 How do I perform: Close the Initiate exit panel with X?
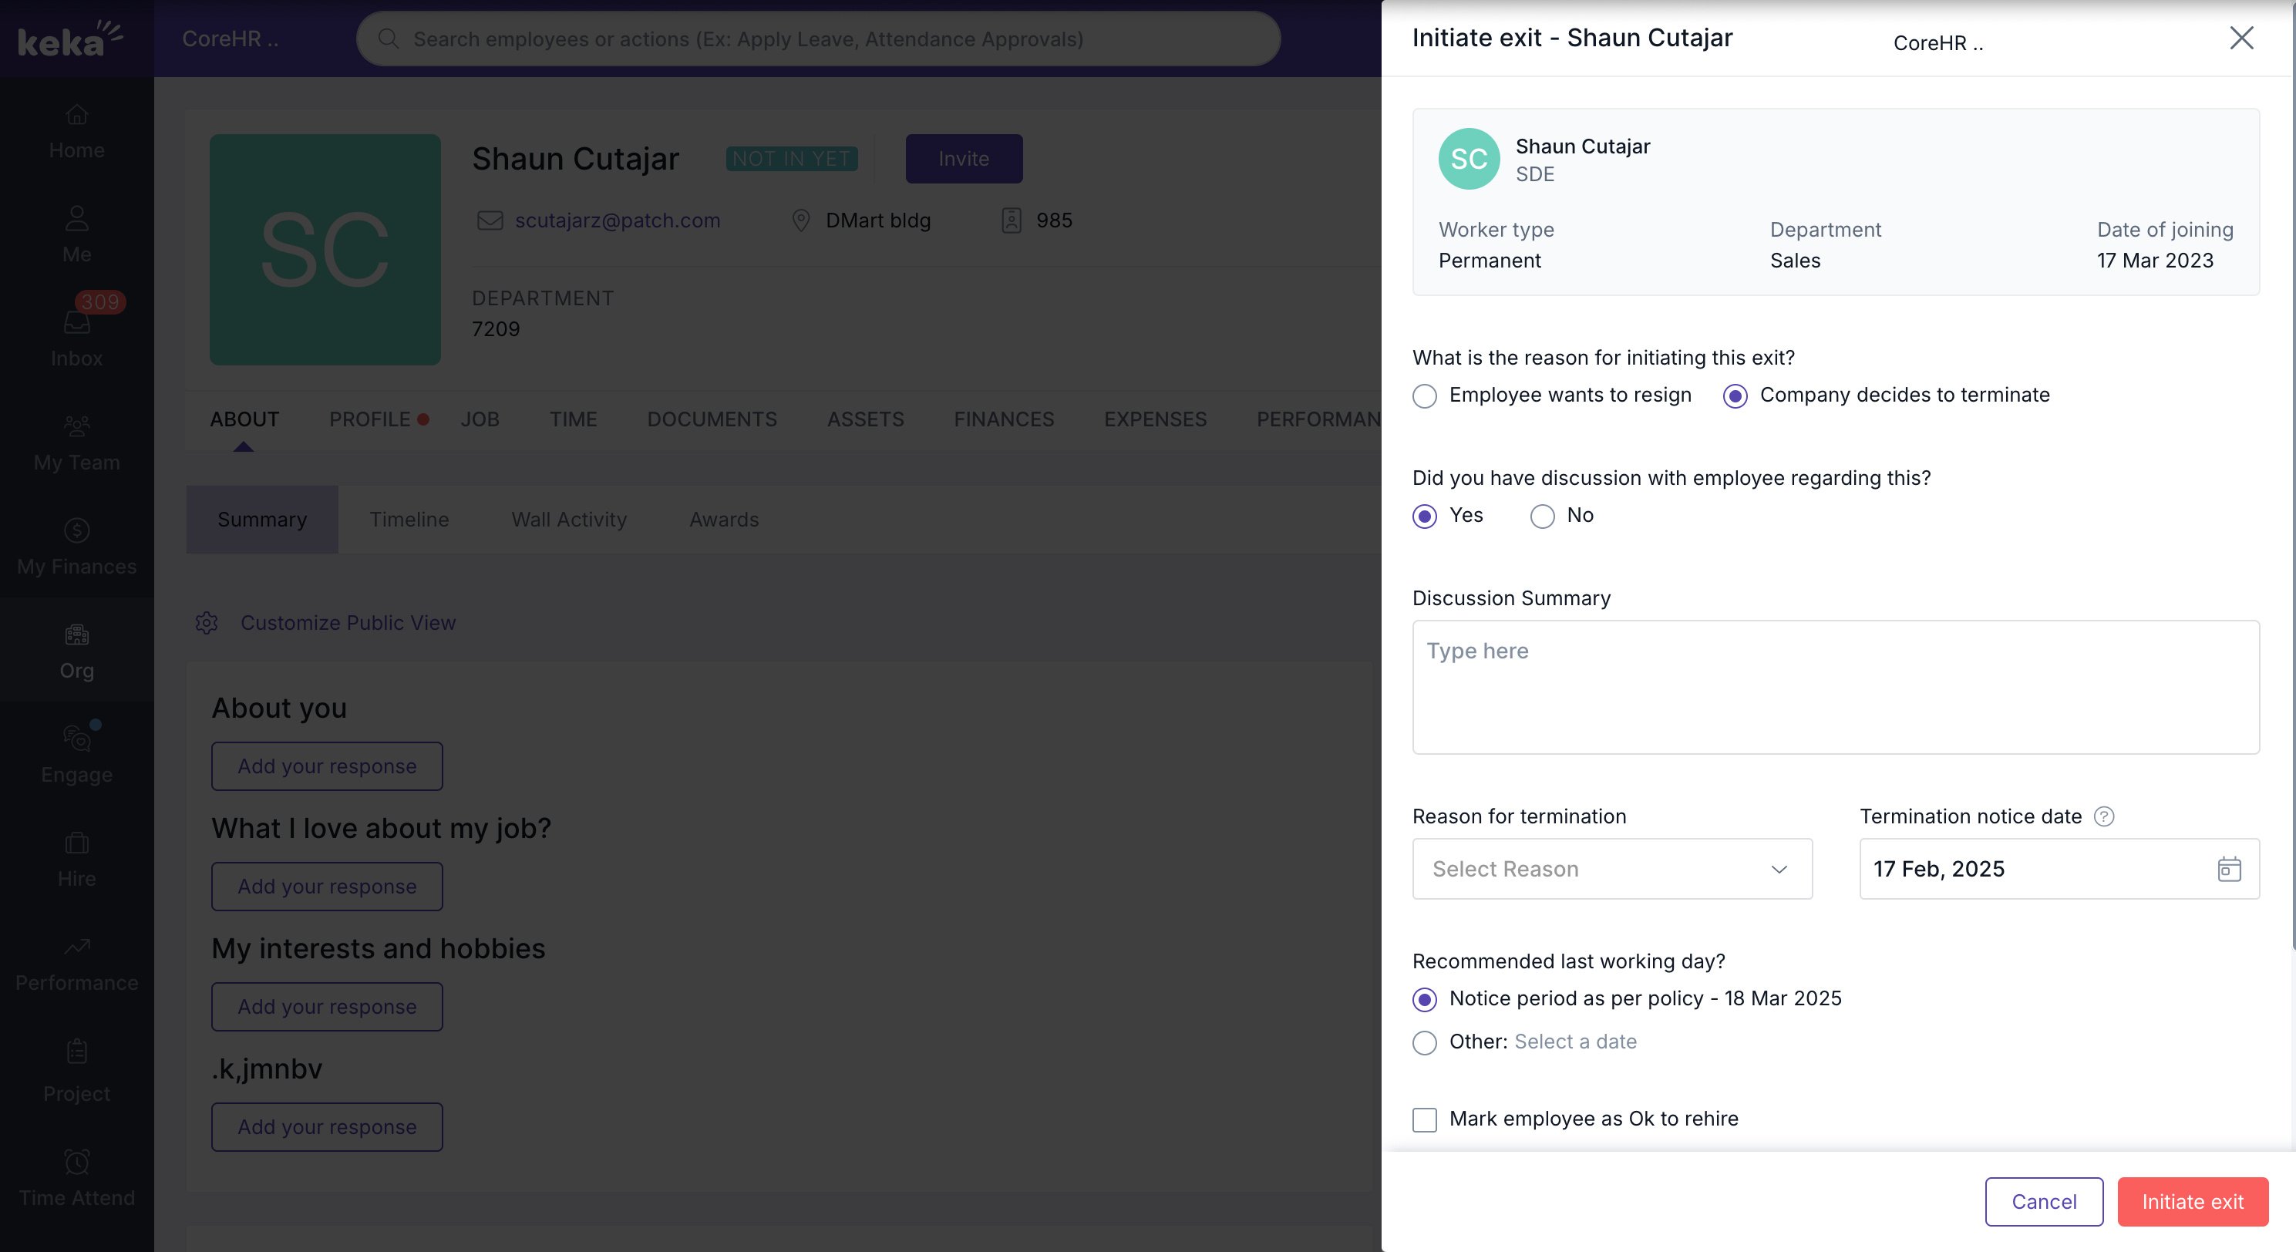(2240, 39)
